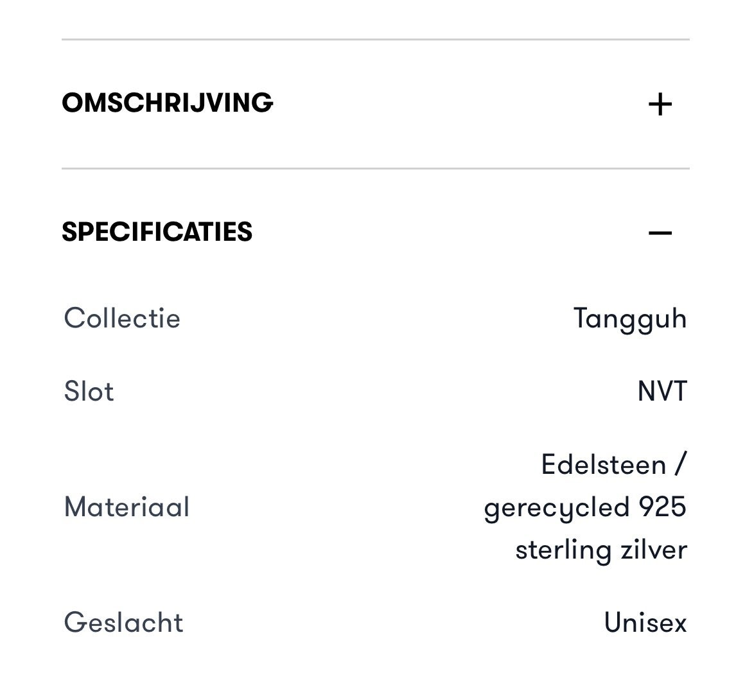Click empty space between Slot and NVT
Image resolution: width=736 pixels, height=696 pixels.
tap(376, 392)
